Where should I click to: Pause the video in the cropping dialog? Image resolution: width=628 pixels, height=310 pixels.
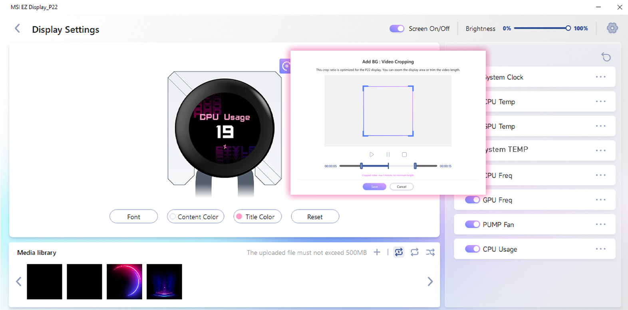388,154
